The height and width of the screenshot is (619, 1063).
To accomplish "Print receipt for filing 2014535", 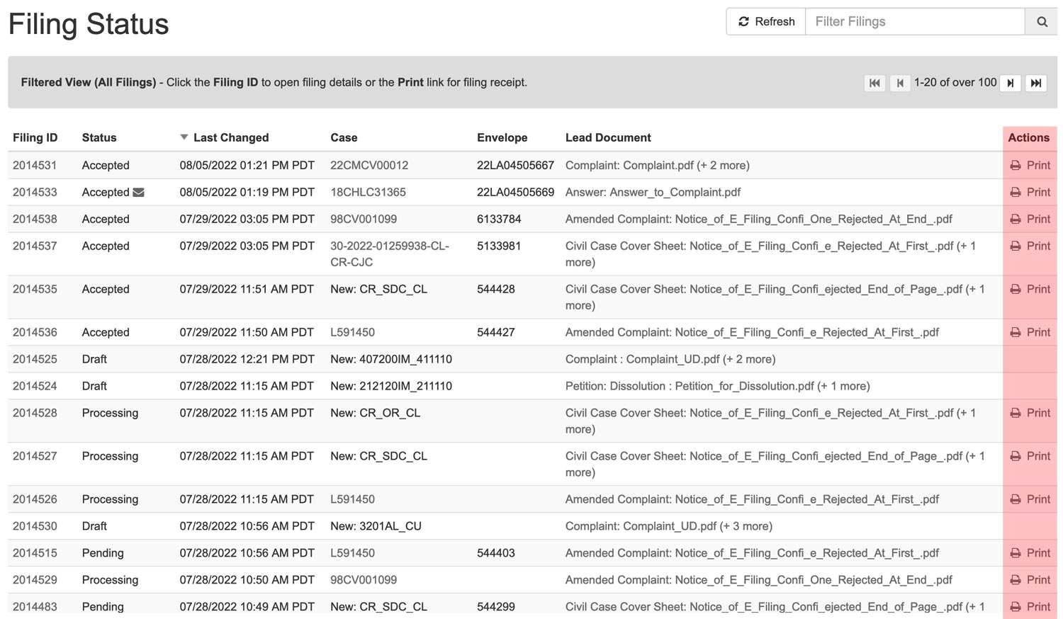I will click(x=1030, y=289).
